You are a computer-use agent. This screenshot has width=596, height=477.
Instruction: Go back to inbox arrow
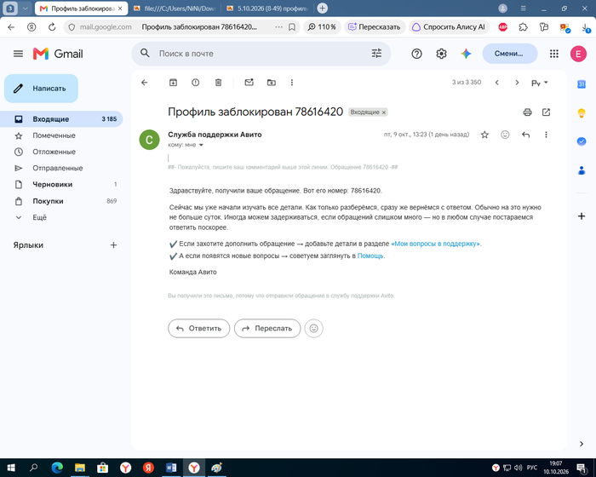(x=145, y=83)
